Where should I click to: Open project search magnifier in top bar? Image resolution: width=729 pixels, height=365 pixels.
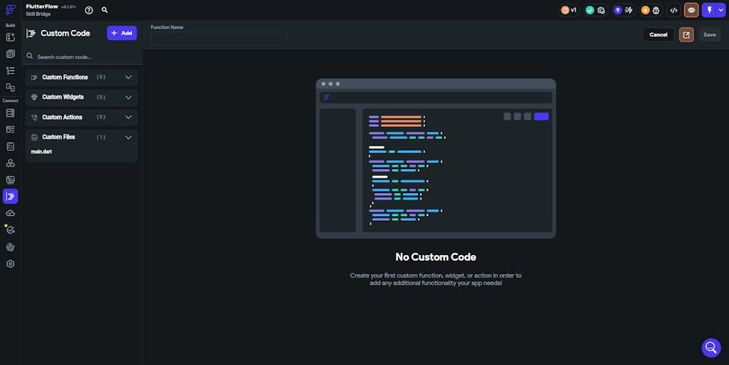point(104,9)
